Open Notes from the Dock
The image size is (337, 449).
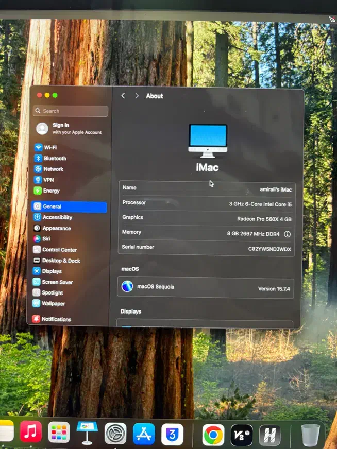click(x=7, y=431)
